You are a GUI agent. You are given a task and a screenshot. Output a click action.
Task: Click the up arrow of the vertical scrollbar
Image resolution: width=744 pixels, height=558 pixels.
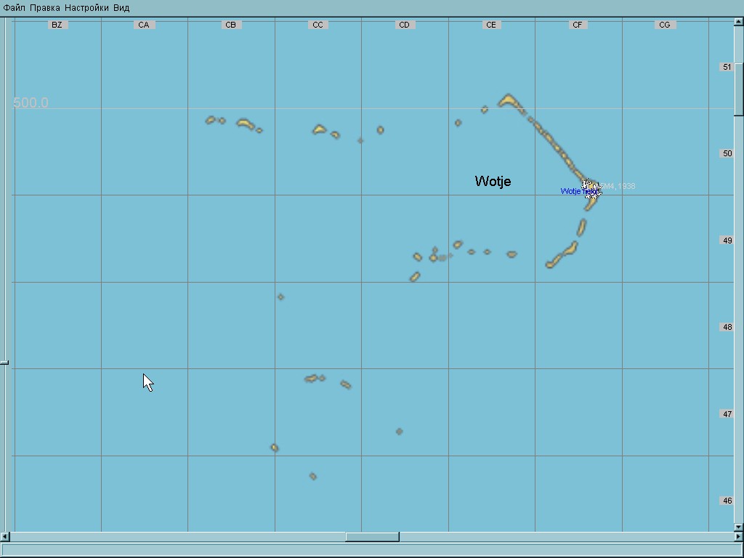click(x=739, y=21)
